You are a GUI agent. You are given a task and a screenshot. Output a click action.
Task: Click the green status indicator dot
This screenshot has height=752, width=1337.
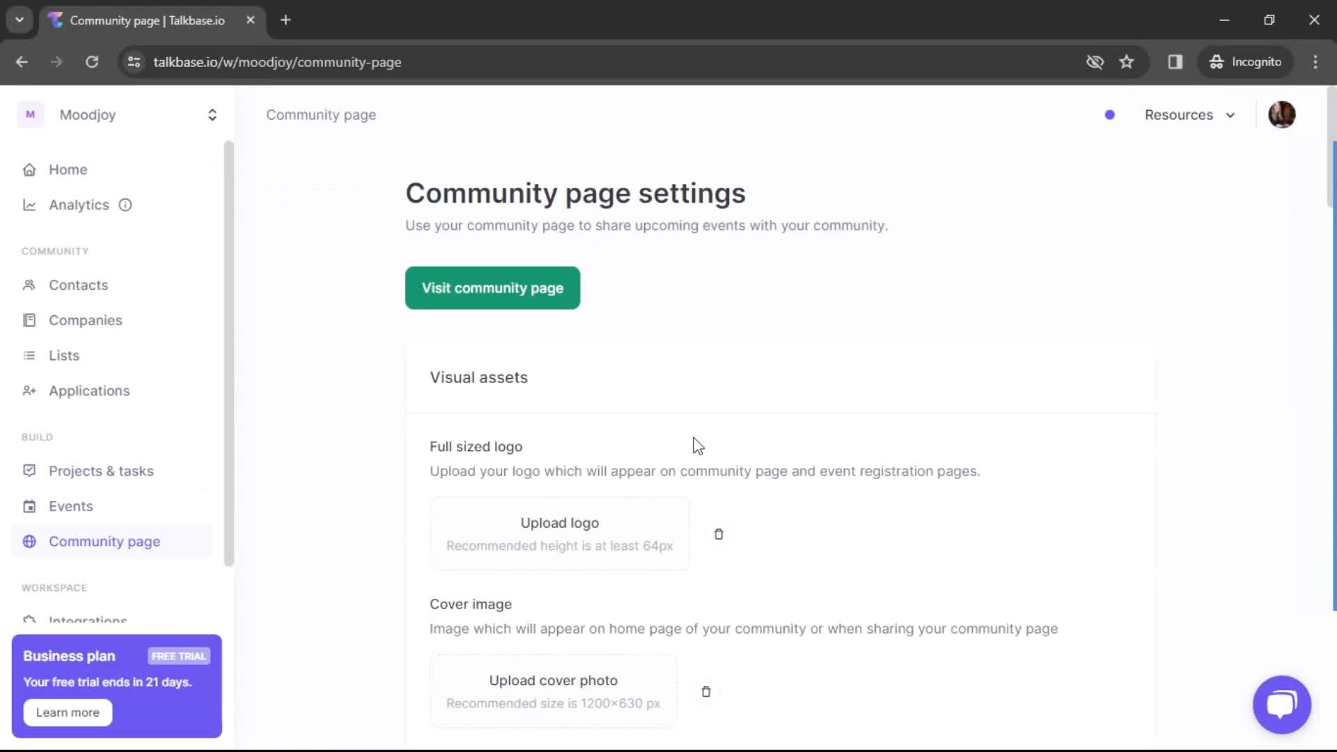[1109, 114]
